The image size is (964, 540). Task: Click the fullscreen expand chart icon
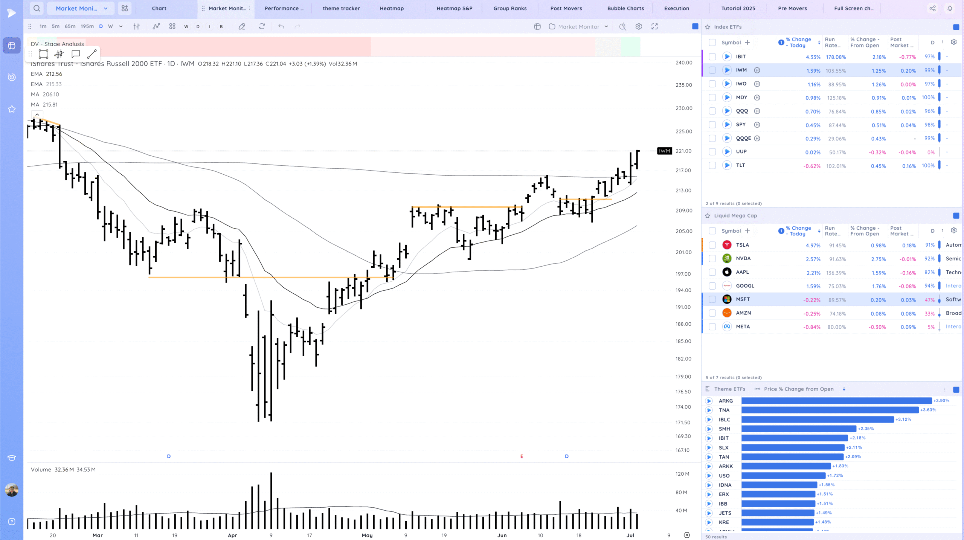(x=654, y=26)
